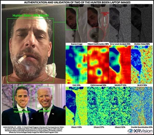Open the CAGI-Inversed 98% heatmap

(x=98, y=64)
